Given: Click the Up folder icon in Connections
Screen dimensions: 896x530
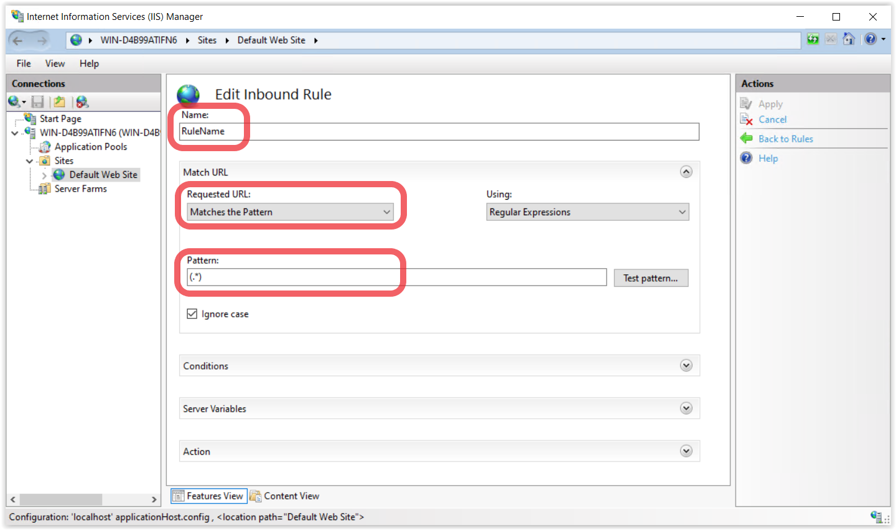Looking at the screenshot, I should coord(59,101).
